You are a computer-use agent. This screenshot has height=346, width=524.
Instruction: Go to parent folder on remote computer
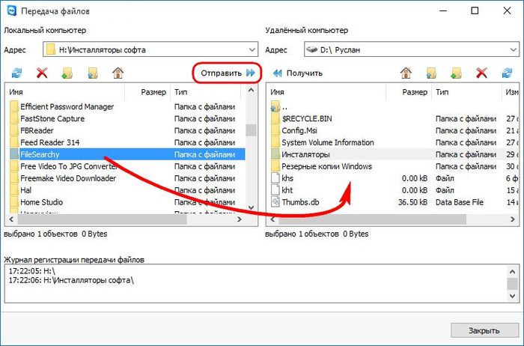431,73
